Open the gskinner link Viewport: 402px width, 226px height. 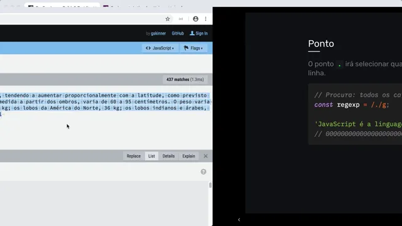pyautogui.click(x=158, y=33)
